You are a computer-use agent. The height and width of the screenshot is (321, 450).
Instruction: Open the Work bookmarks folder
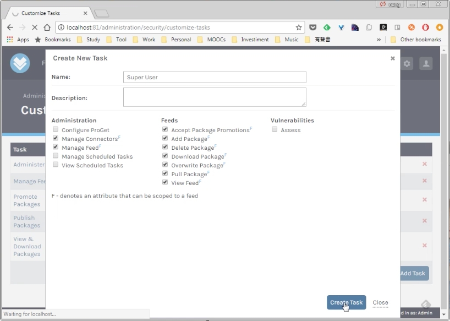coord(144,40)
